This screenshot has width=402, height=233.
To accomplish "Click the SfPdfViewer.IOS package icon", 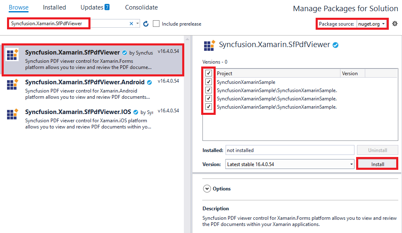I will point(12,114).
